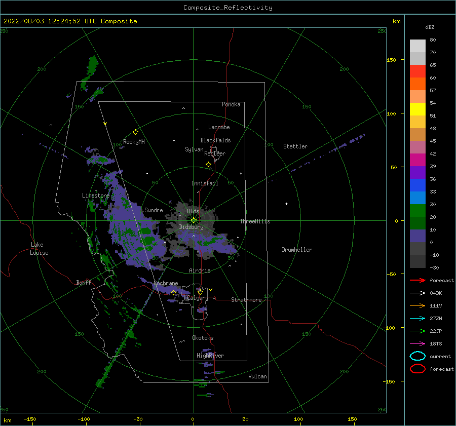Screen dimensions: 456x426
Task: Click the Airdrie city label
Action: click(200, 270)
